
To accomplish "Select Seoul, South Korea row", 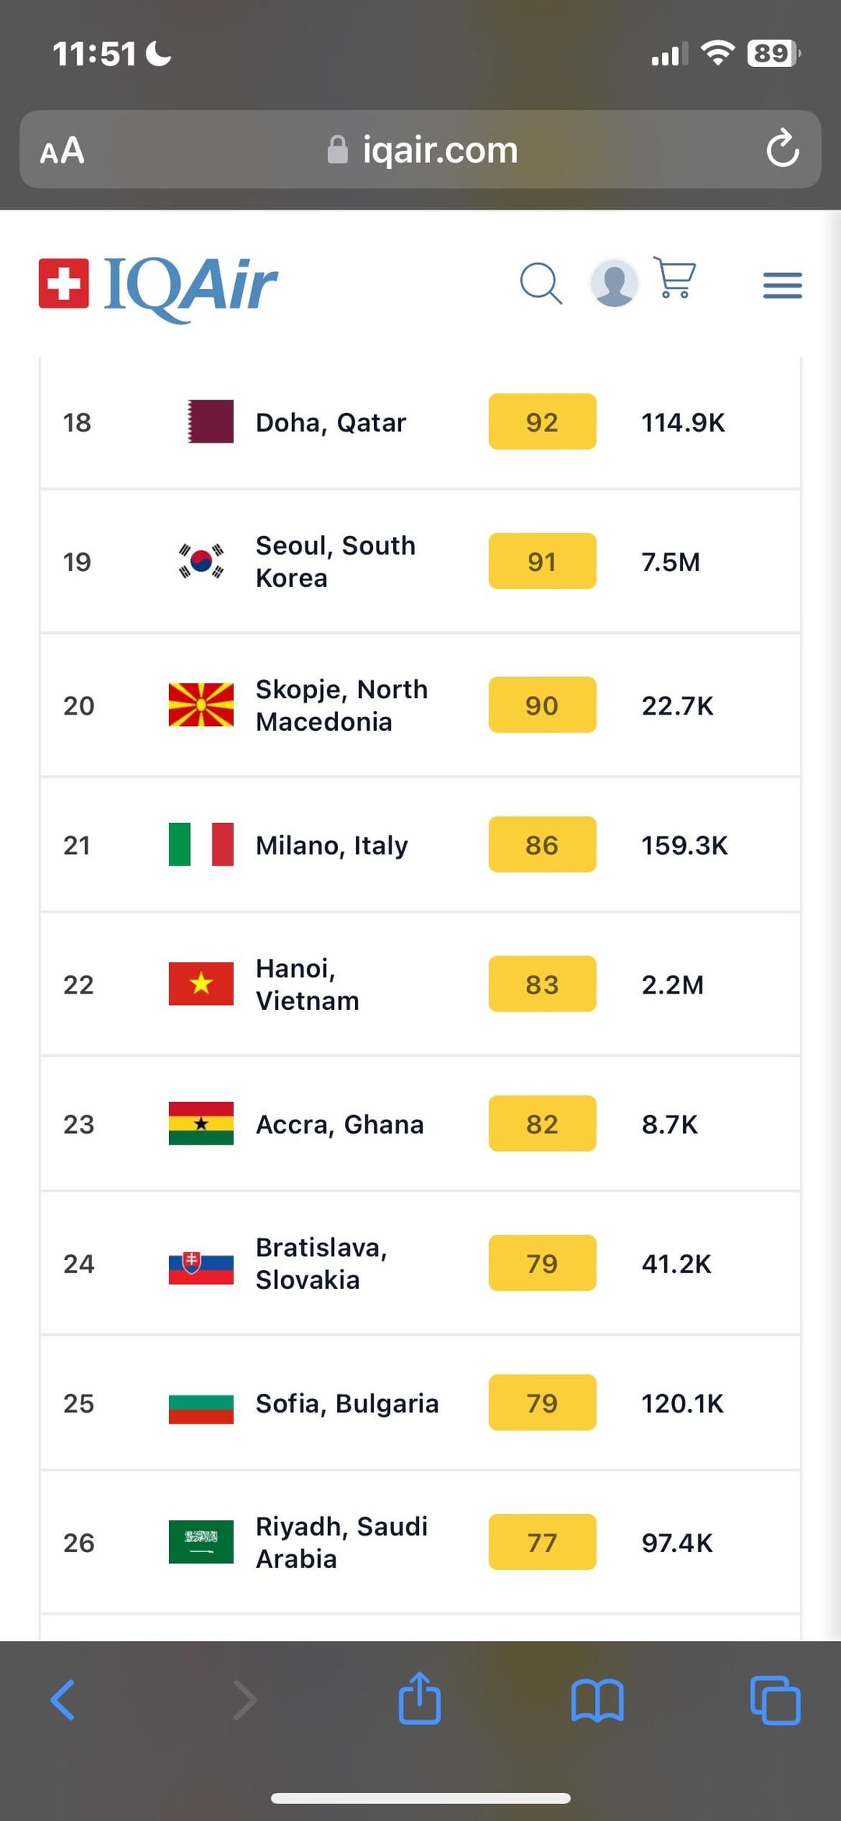I will pos(420,562).
